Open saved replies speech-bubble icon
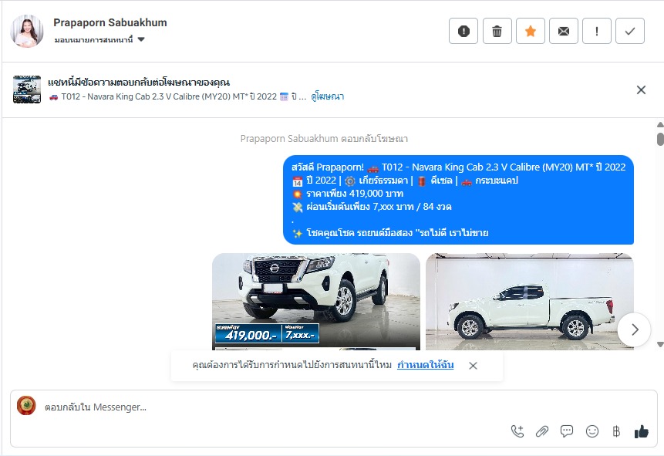 (567, 431)
